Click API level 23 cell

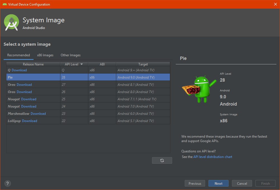coord(74,114)
